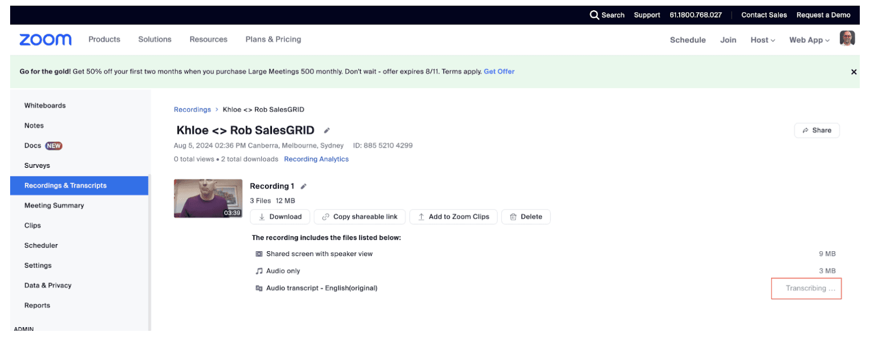Open the recording video thumbnail
Screen dimensions: 871x341
pos(208,198)
